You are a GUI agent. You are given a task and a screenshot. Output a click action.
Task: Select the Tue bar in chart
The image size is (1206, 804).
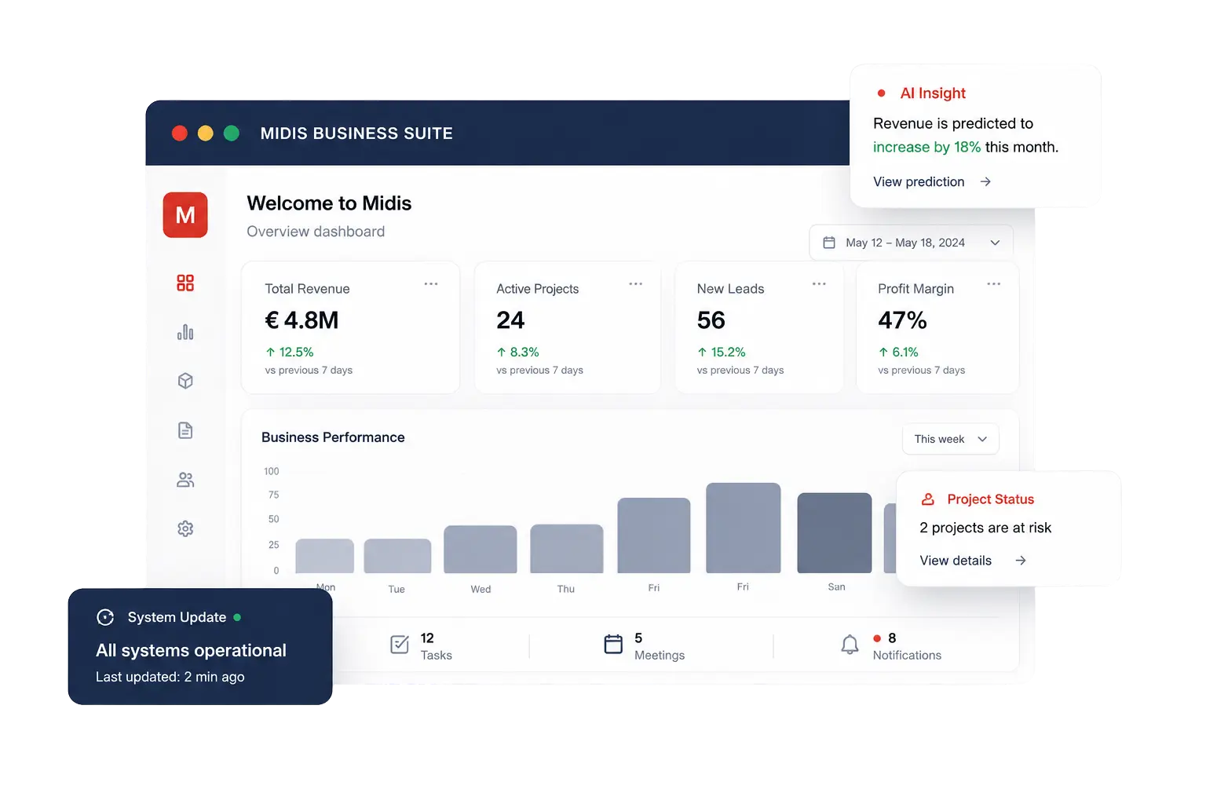coord(397,556)
